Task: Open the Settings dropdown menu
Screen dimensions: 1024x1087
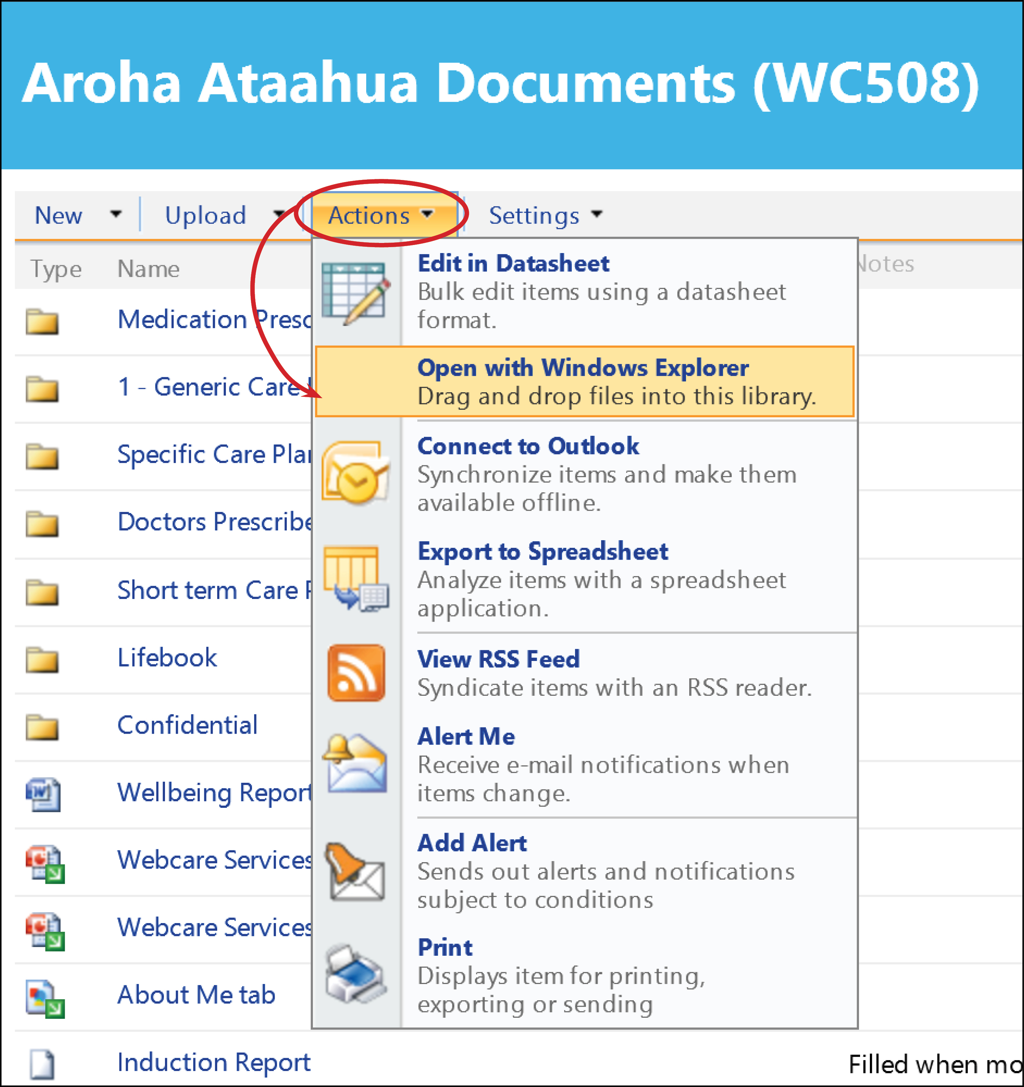Action: [x=545, y=215]
